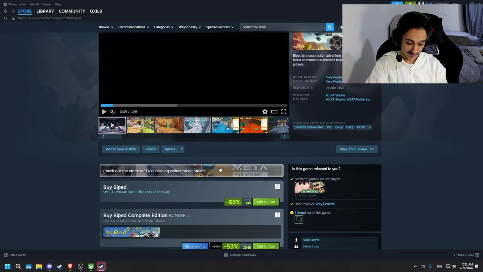Enter fullscreen video mode
The height and width of the screenshot is (272, 483).
pos(284,111)
